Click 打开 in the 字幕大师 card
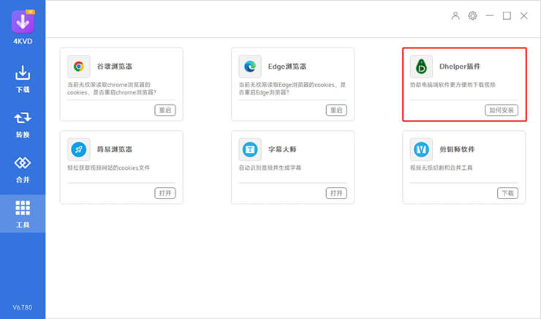The image size is (541, 319). click(x=336, y=193)
